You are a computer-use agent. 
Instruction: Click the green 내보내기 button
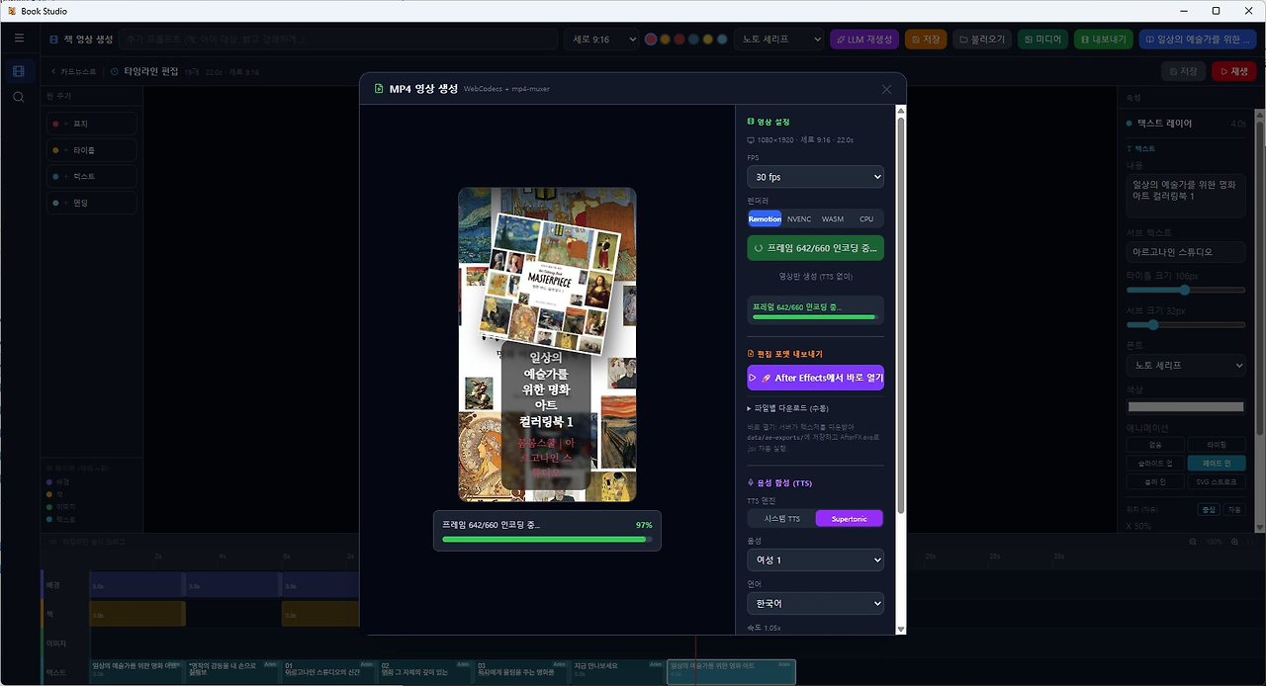[1104, 40]
